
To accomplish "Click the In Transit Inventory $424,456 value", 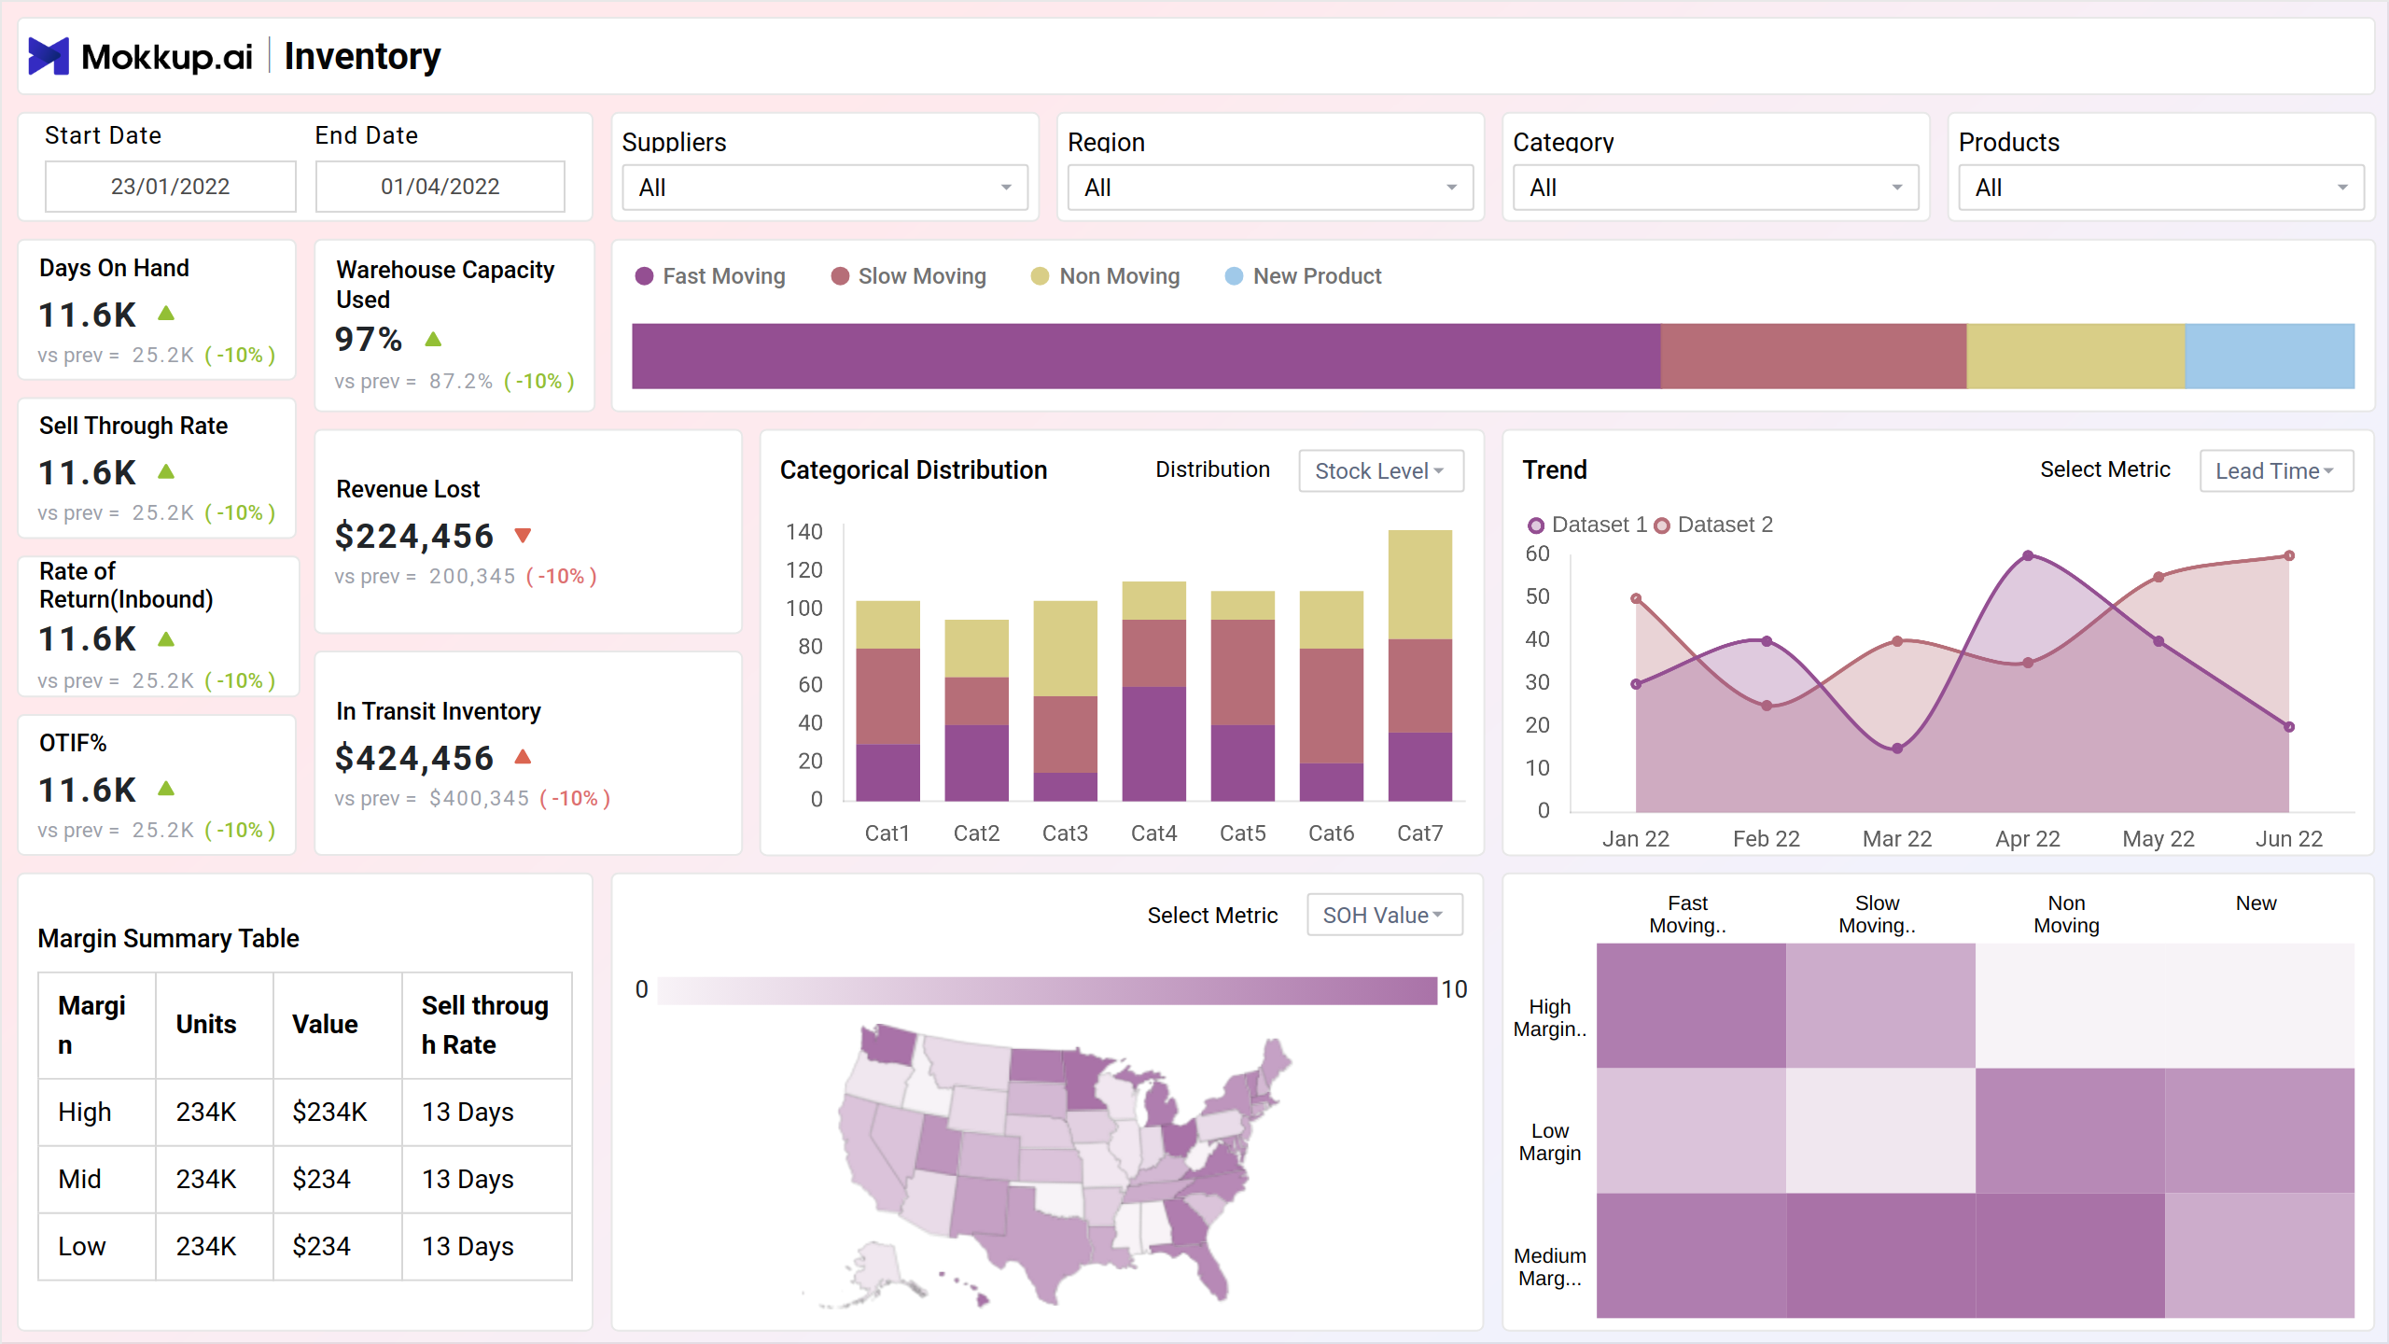I will coord(414,758).
